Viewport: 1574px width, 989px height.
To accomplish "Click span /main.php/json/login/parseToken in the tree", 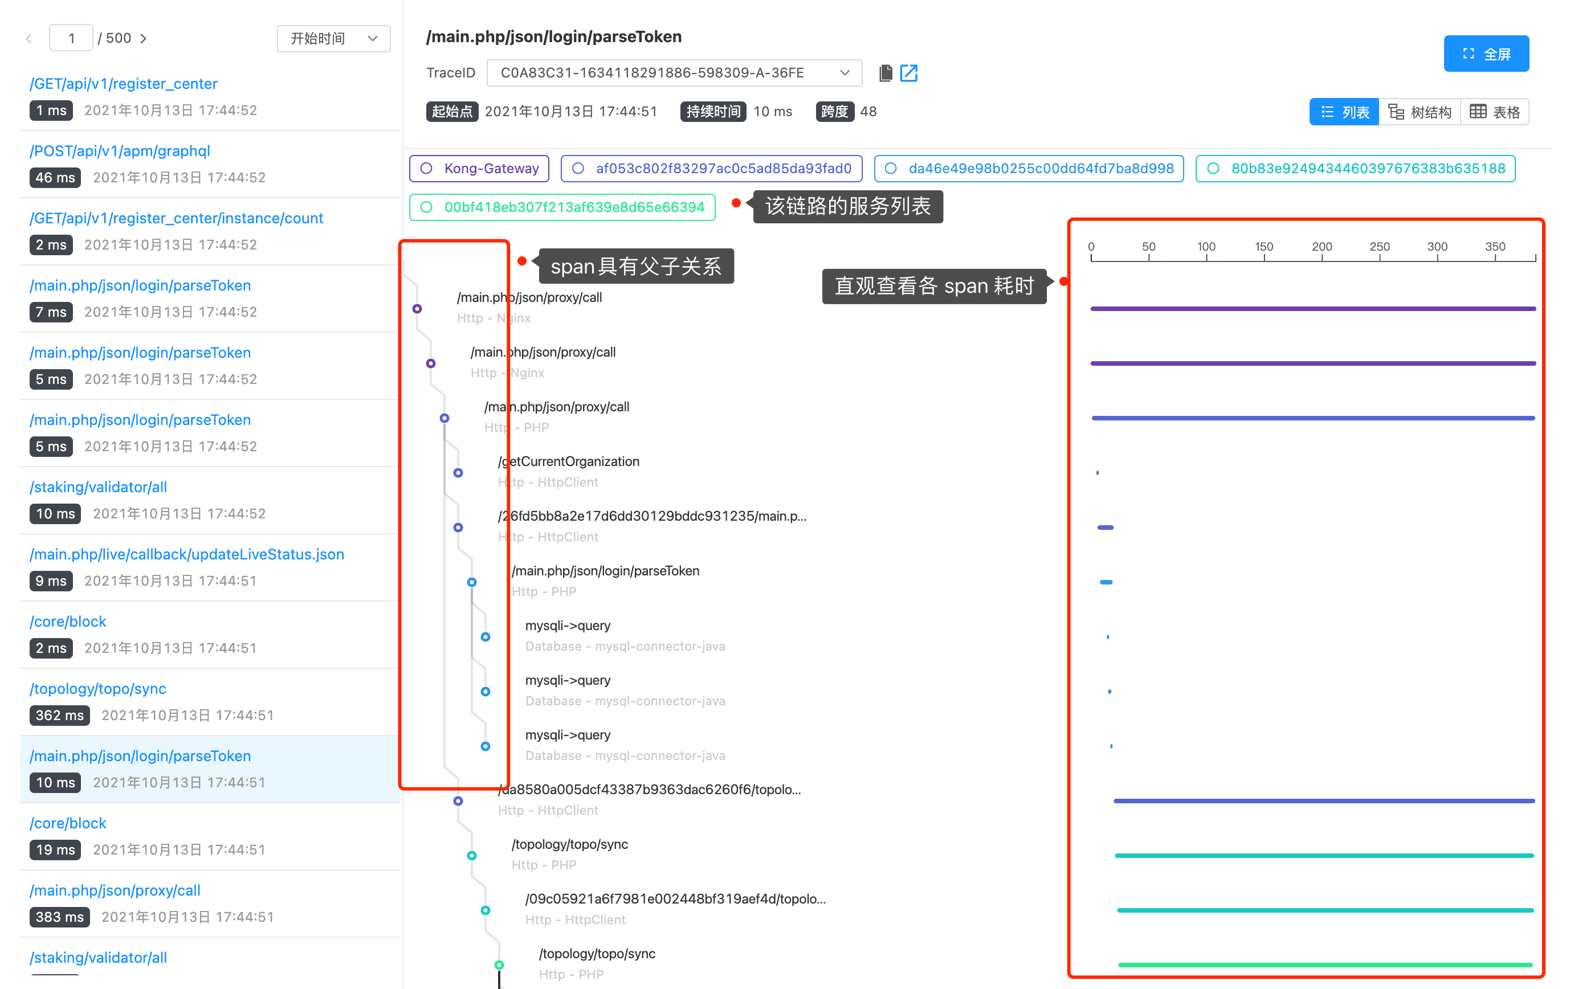I will point(605,571).
